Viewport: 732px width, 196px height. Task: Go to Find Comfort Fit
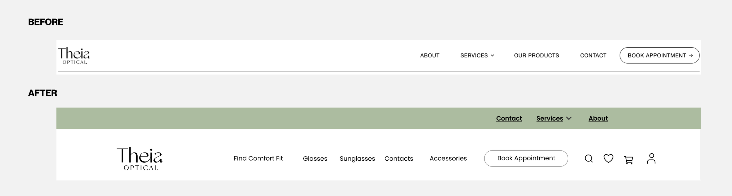tap(258, 158)
